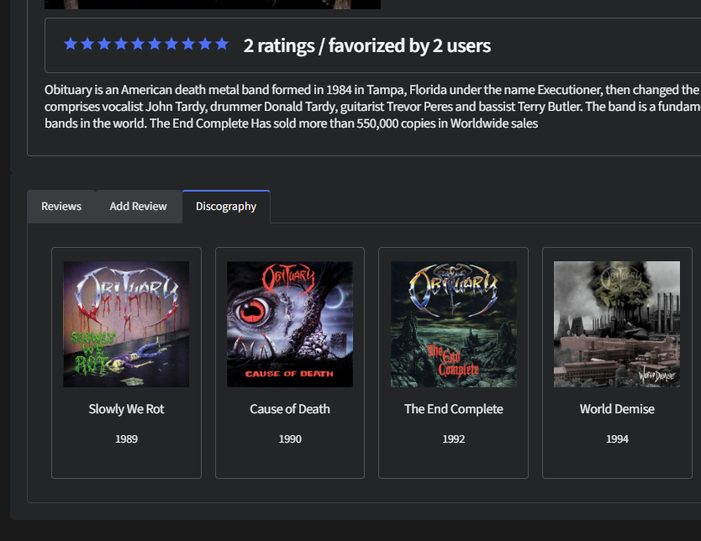Screen dimensions: 701x541
Task: Open the Cause of Death album title link
Action: pyautogui.click(x=289, y=409)
